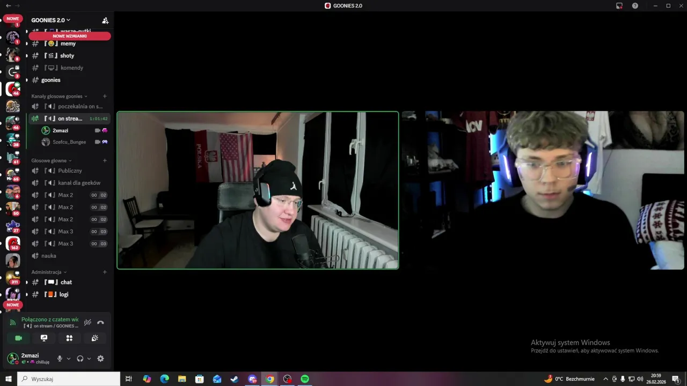Image resolution: width=687 pixels, height=386 pixels.
Task: Show hidden system tray icons
Action: 606,379
